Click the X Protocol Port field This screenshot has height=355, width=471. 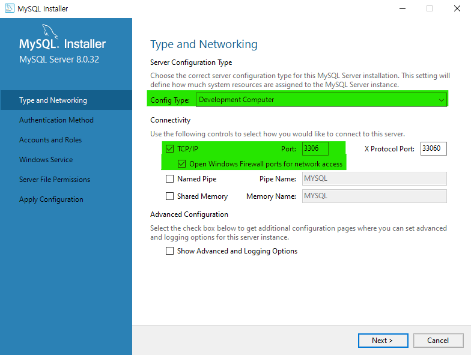[x=434, y=149]
